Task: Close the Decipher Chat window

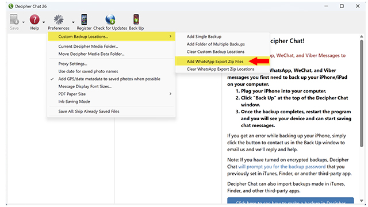Action: pyautogui.click(x=358, y=6)
